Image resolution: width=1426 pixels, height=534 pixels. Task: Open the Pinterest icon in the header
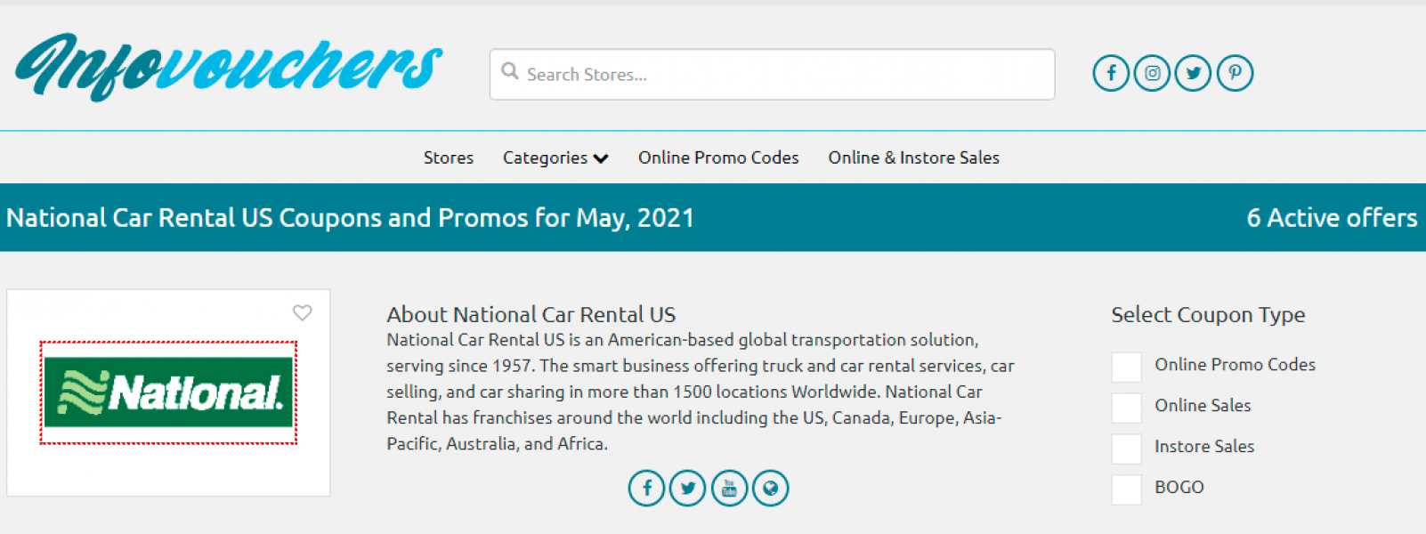tap(1235, 73)
